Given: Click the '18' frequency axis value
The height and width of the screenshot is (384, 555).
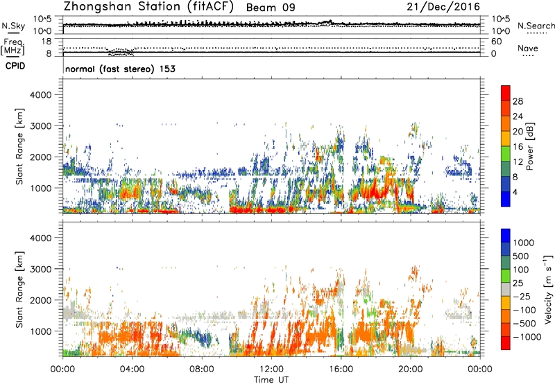Looking at the screenshot, I should click(x=46, y=42).
